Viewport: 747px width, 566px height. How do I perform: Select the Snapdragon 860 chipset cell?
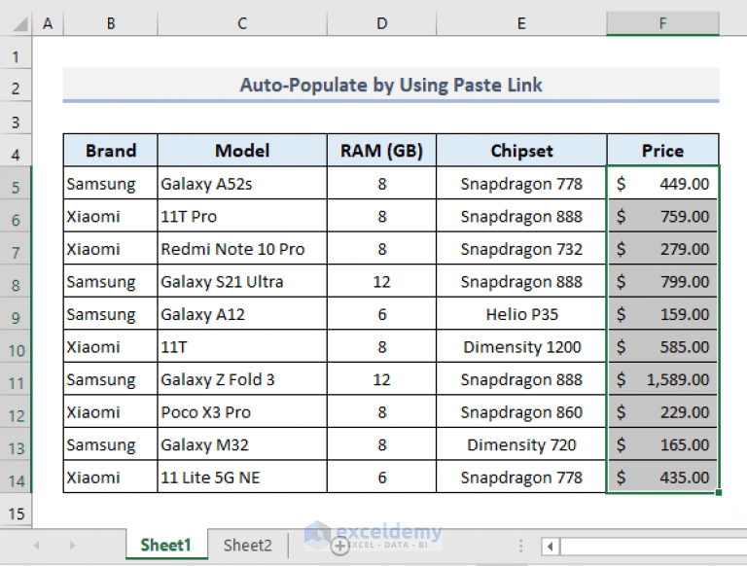pos(521,412)
